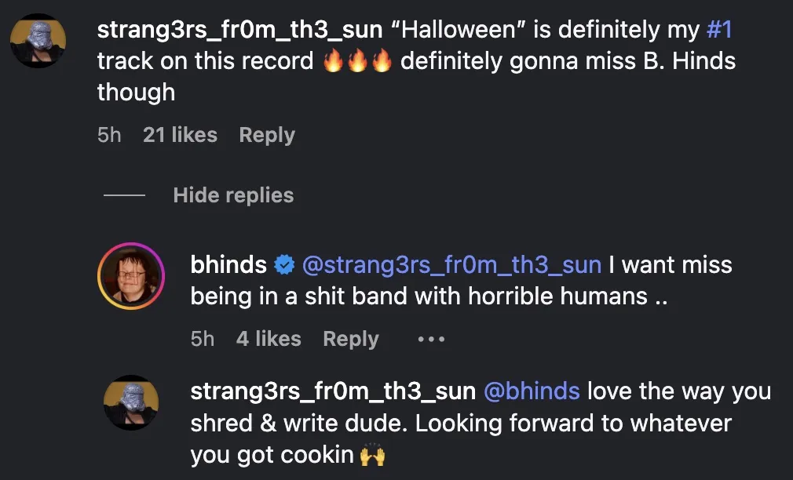The width and height of the screenshot is (793, 480).
Task: Reply to bhinds' comment
Action: point(351,339)
